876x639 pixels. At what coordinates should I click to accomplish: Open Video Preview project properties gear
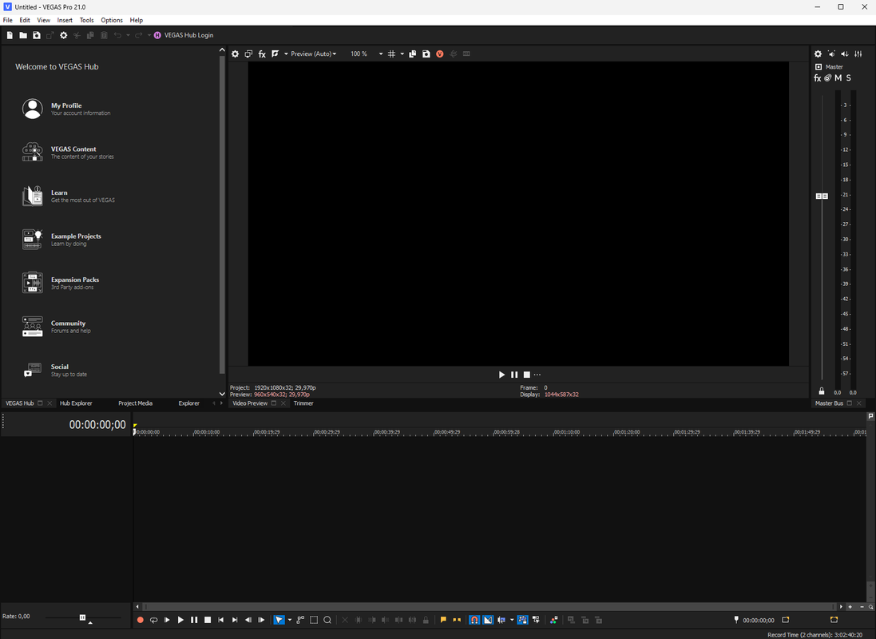pos(236,54)
